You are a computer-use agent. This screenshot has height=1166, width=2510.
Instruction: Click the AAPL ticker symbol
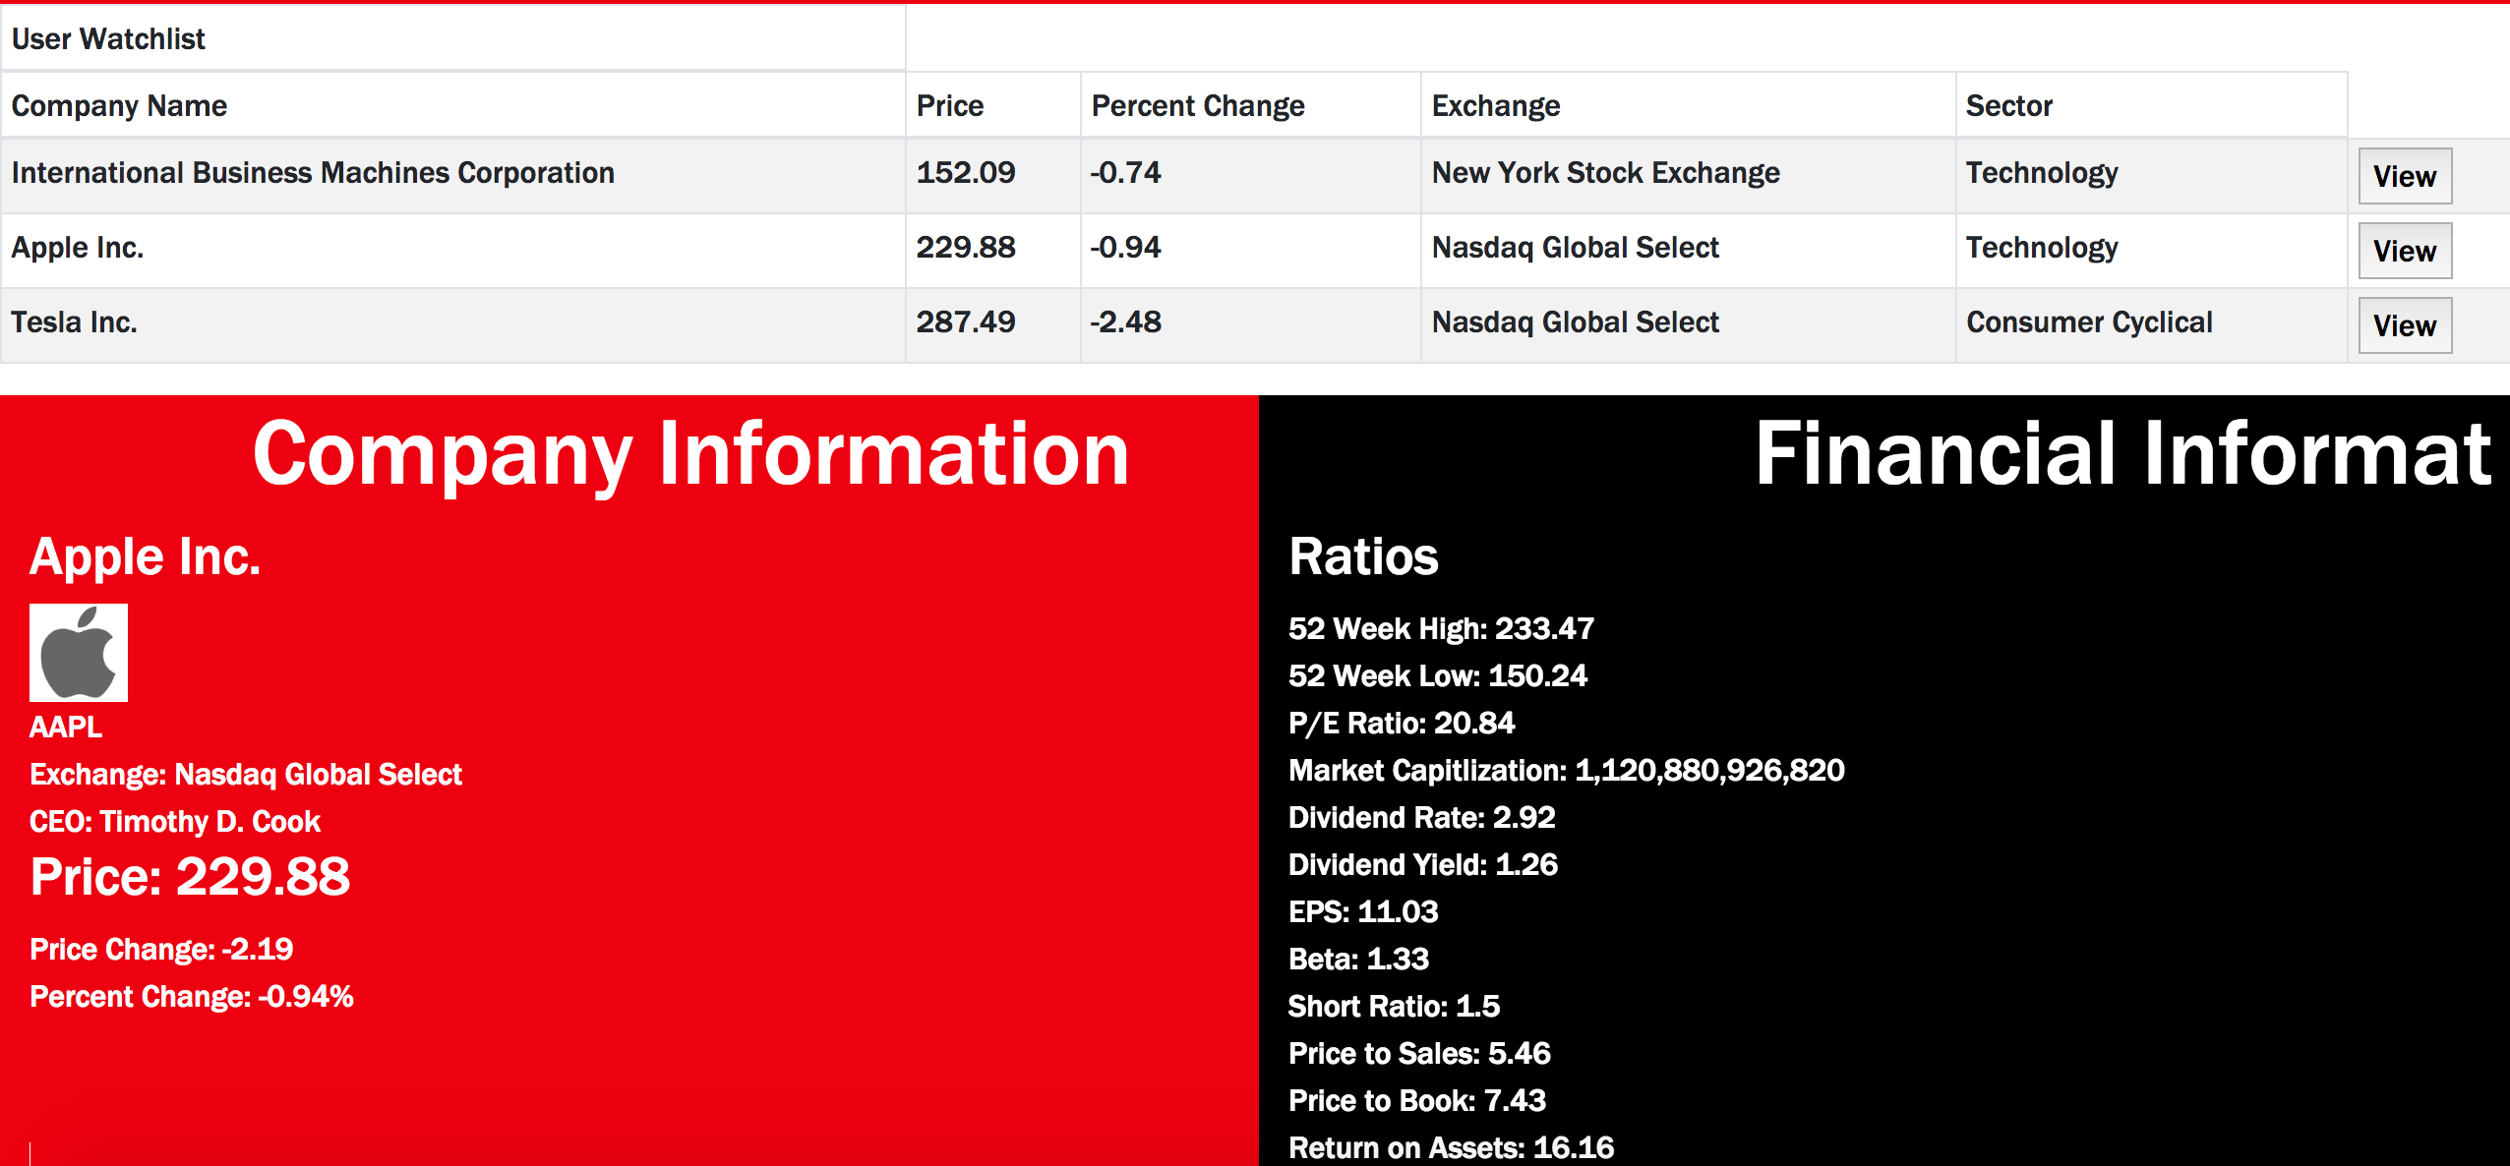(x=66, y=727)
